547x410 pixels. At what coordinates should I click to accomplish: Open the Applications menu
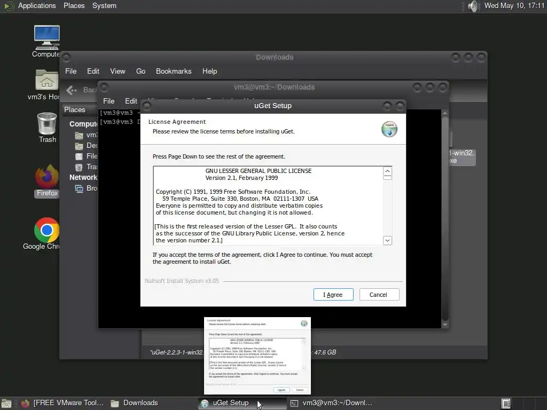click(x=37, y=5)
